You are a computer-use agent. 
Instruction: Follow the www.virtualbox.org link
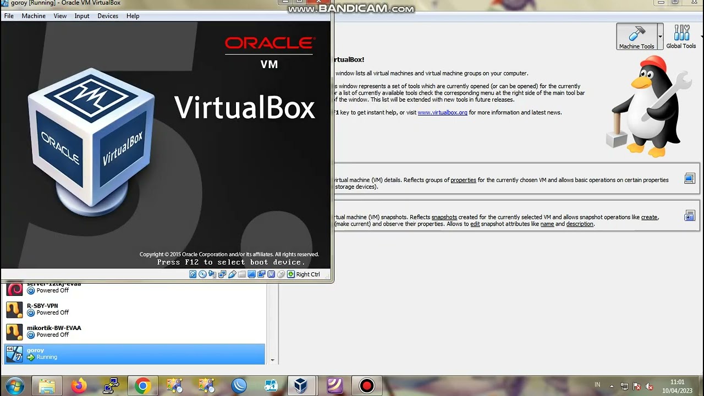pyautogui.click(x=442, y=112)
